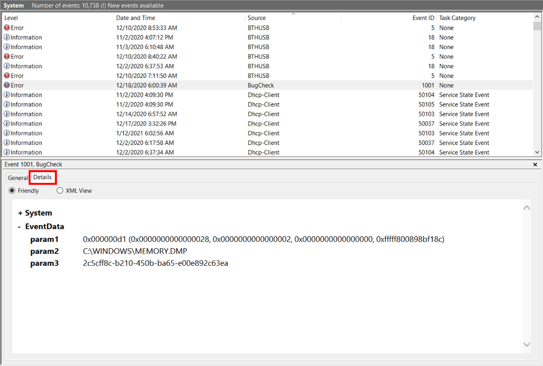Click the 12/10/2020 7:11:50 AM date cell

click(x=146, y=76)
